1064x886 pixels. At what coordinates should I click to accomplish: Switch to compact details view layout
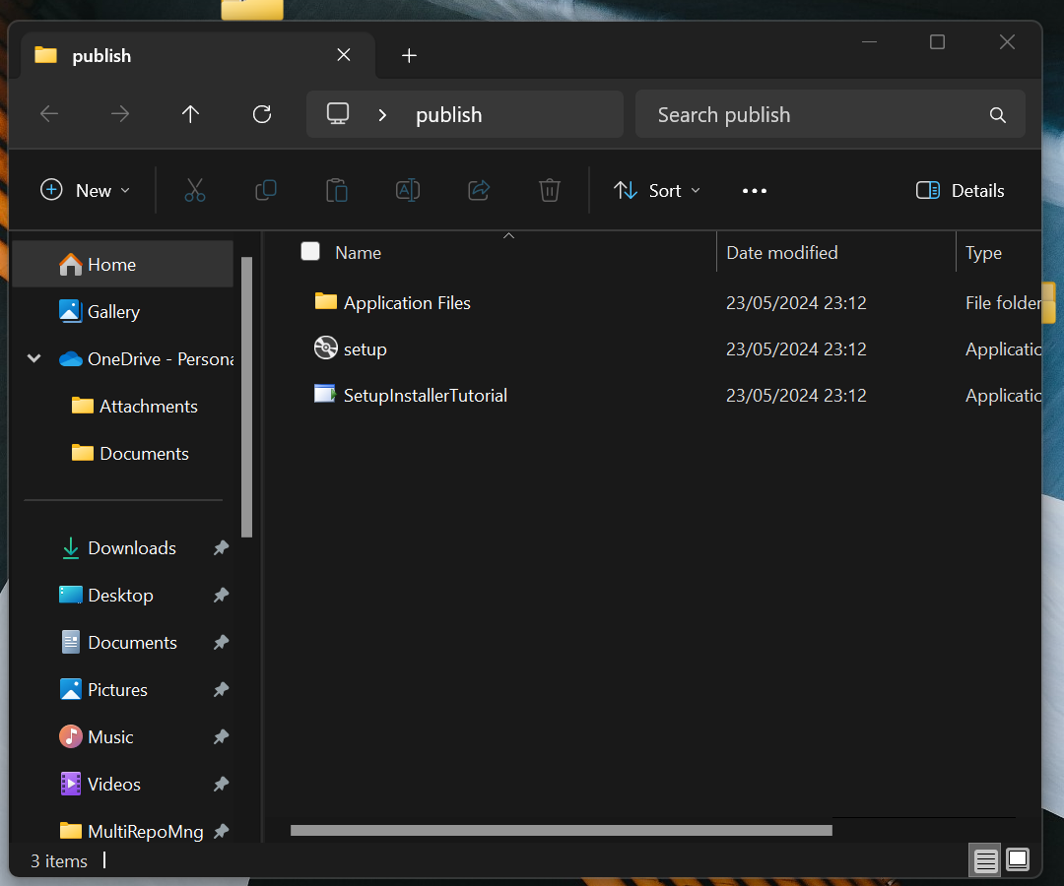tap(984, 860)
